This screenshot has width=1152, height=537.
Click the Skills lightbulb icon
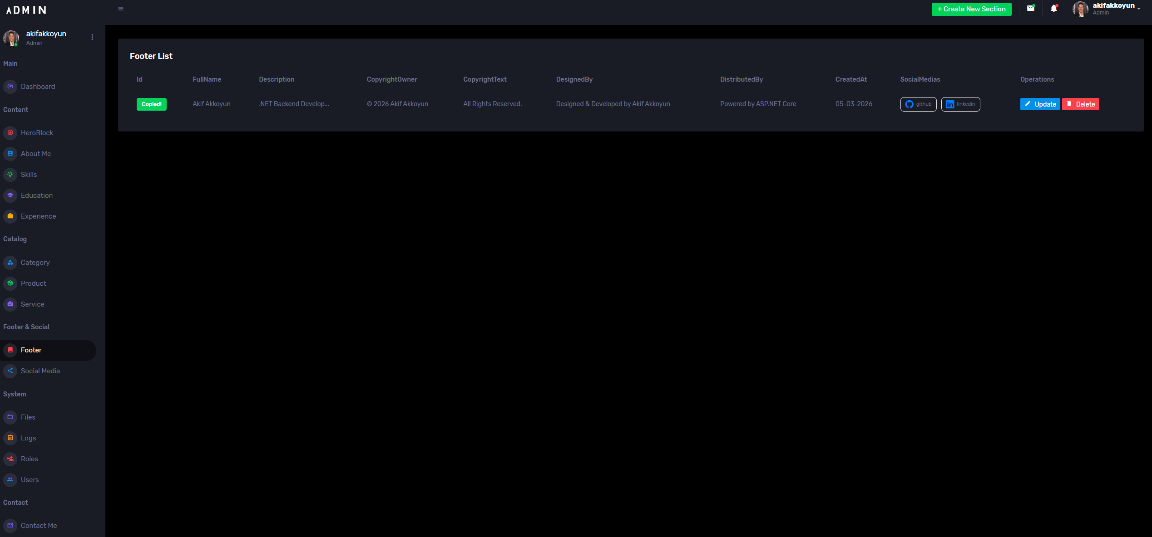pyautogui.click(x=10, y=175)
